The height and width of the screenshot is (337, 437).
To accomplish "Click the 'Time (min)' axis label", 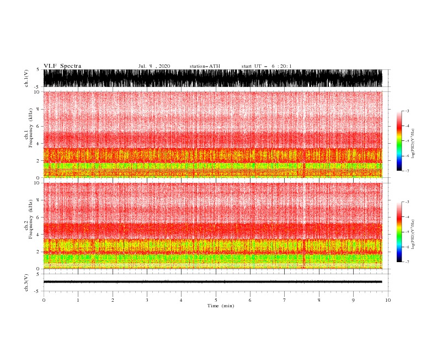I will tap(221, 306).
